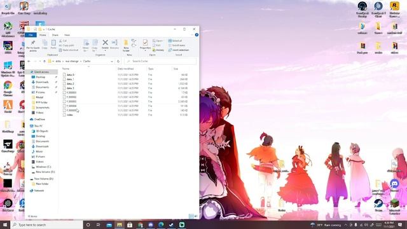This screenshot has width=407, height=229.
Task: Click the Task View taskbar icon
Action: (x=99, y=225)
